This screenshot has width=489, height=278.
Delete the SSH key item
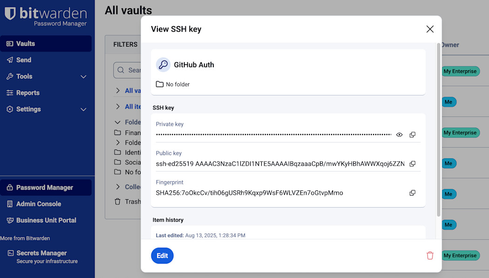click(430, 256)
